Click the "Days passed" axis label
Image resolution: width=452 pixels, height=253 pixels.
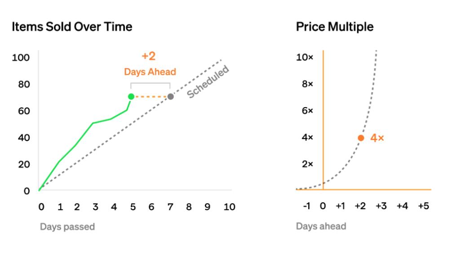pyautogui.click(x=67, y=227)
